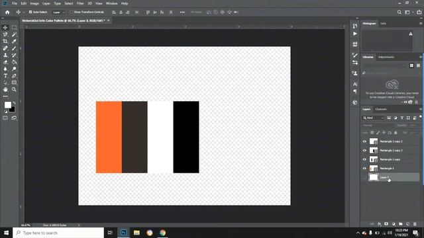The height and width of the screenshot is (238, 424).
Task: Select the Paint Bucket tool
Action: (x=14, y=62)
